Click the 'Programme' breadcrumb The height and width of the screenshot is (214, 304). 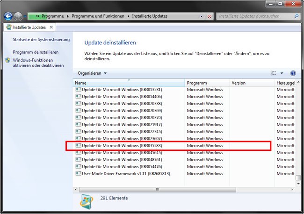(52, 16)
